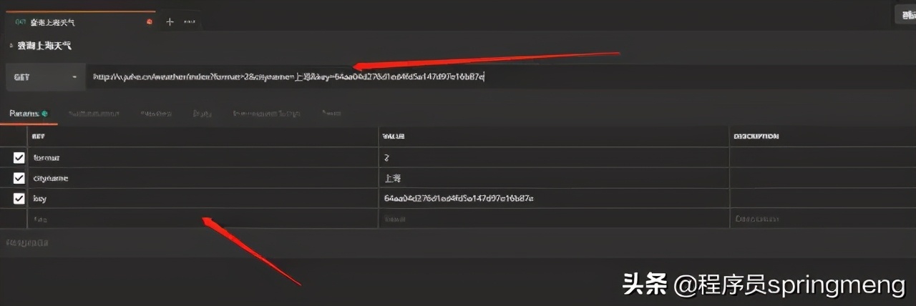Open the tab options three-dots menu
Screen dimensions: 916x306
(x=190, y=22)
